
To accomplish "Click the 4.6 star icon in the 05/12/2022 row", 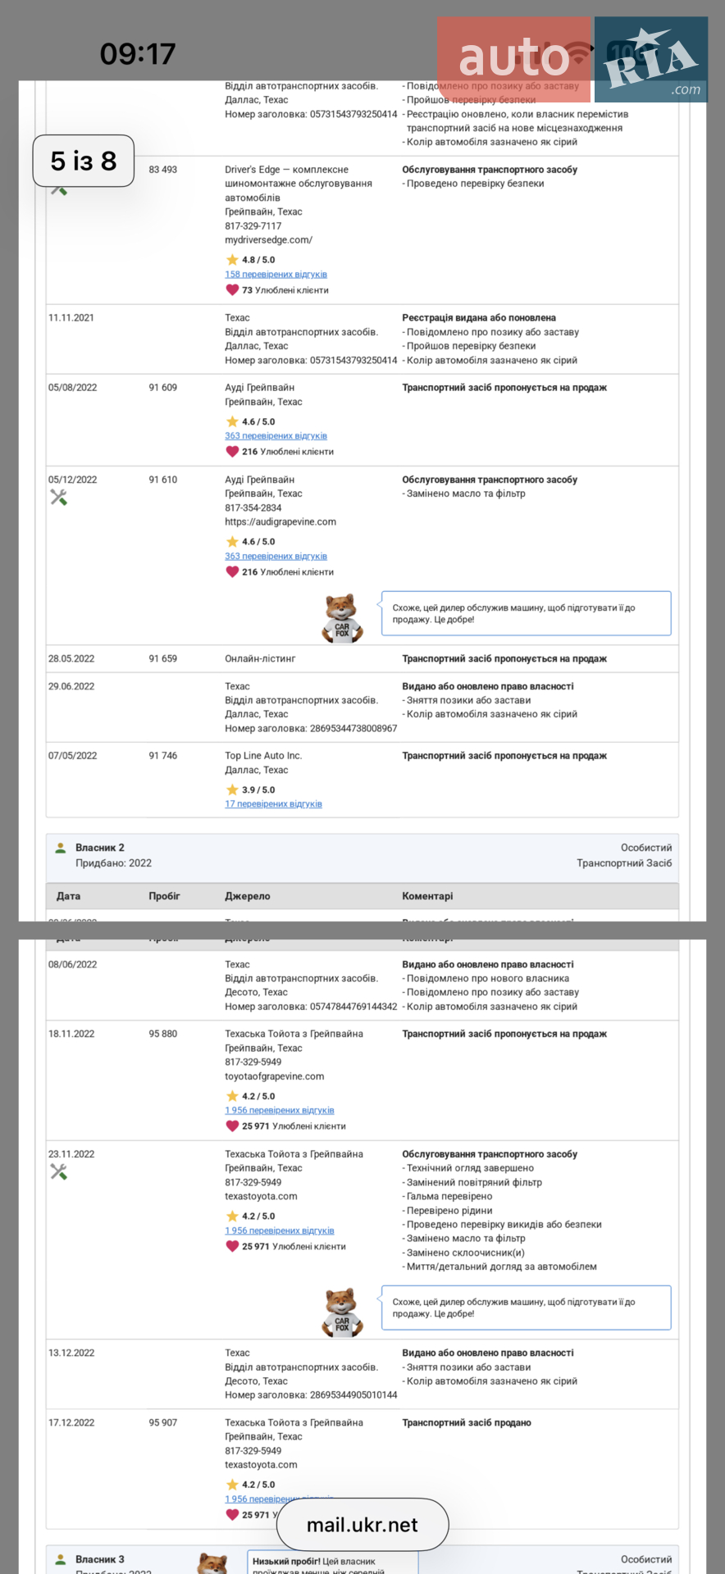I will tap(232, 541).
